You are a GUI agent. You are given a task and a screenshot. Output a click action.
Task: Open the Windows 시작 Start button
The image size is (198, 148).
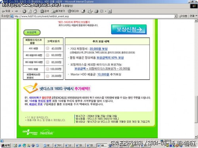point(6,145)
